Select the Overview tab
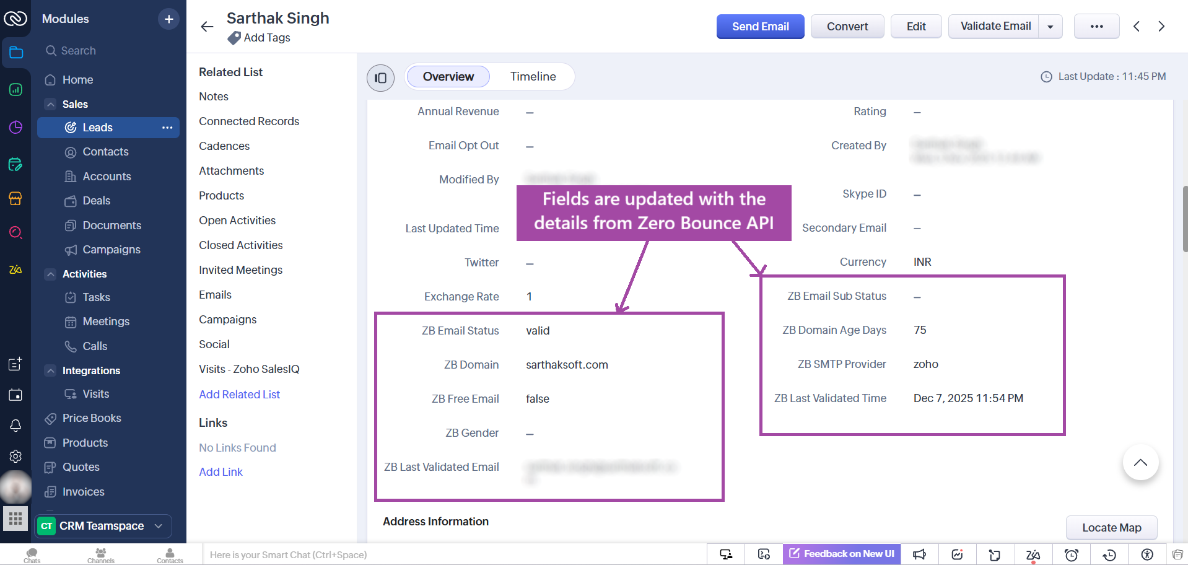This screenshot has width=1188, height=565. click(448, 77)
